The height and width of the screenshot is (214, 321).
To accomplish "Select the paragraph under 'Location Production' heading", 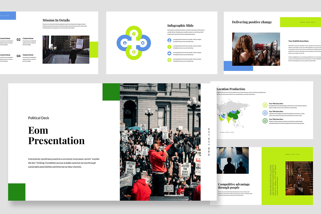I will pyautogui.click(x=241, y=93).
